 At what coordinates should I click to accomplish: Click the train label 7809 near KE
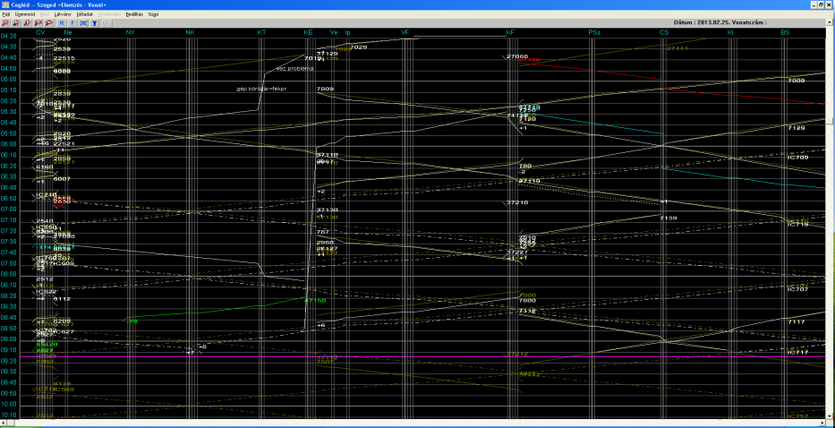click(x=324, y=89)
